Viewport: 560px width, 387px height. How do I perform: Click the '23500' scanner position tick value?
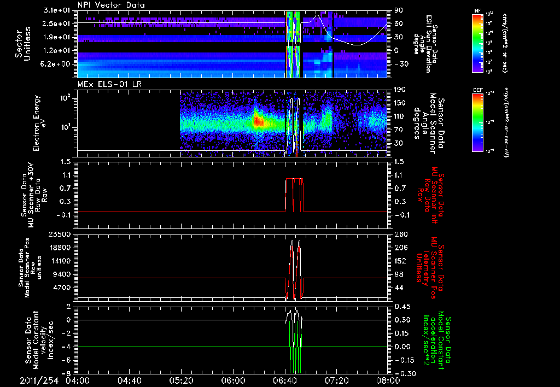pos(59,234)
